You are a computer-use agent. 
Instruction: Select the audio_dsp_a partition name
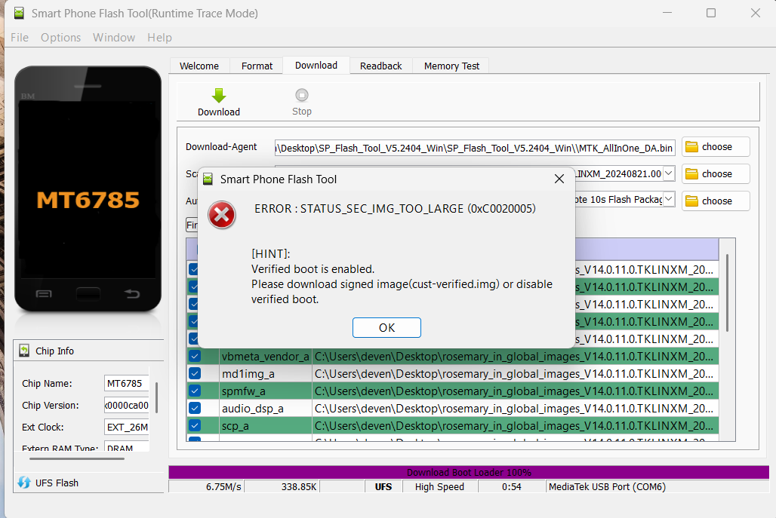pyautogui.click(x=265, y=408)
